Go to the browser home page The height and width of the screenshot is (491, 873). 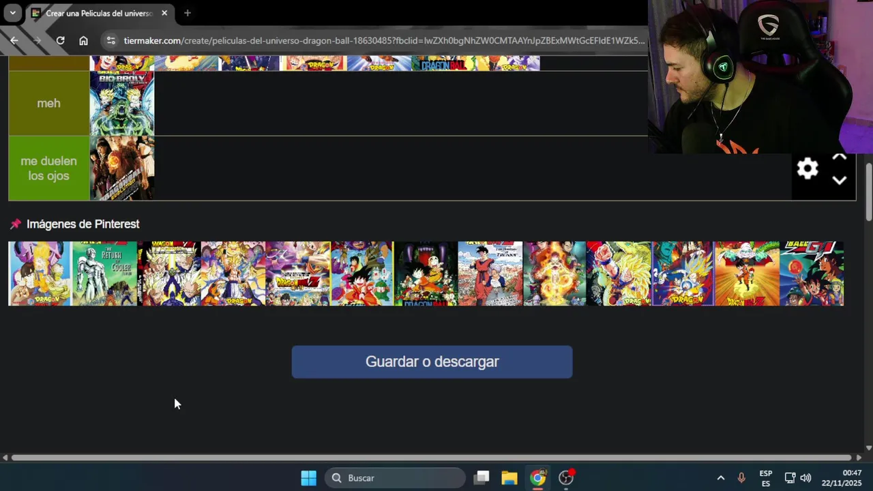pyautogui.click(x=83, y=40)
